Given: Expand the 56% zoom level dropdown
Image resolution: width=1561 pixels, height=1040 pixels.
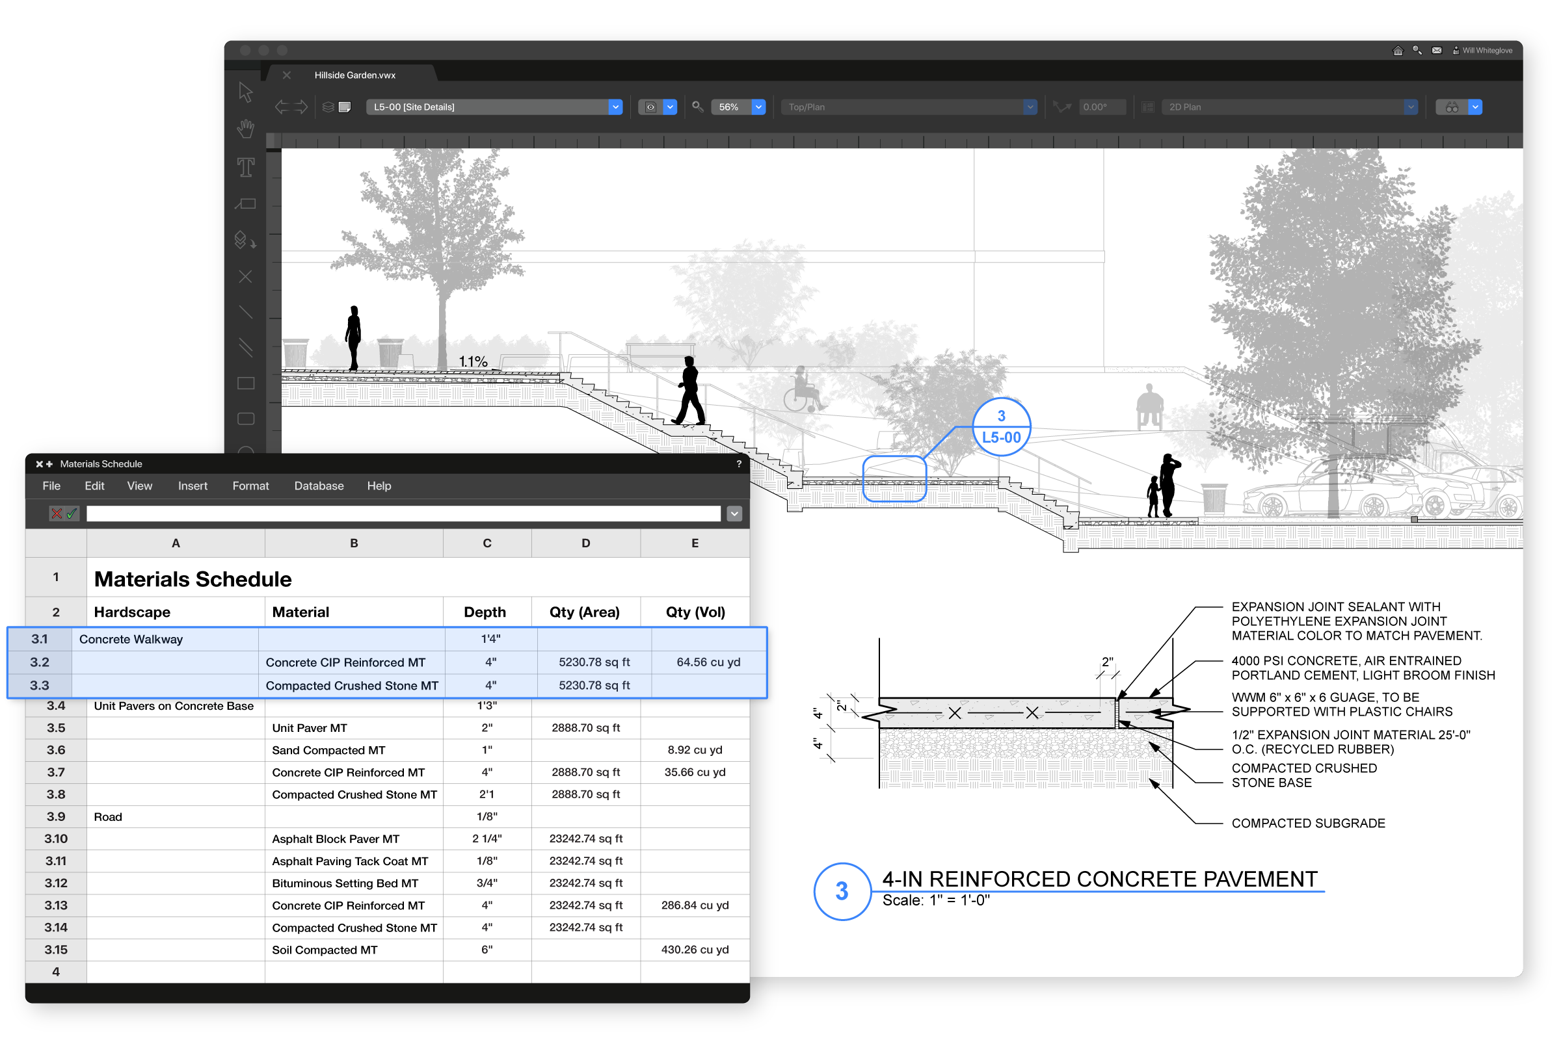Looking at the screenshot, I should [x=758, y=107].
